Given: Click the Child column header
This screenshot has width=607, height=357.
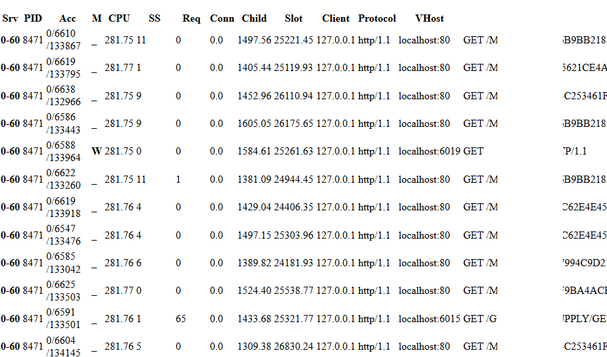Looking at the screenshot, I should (254, 18).
